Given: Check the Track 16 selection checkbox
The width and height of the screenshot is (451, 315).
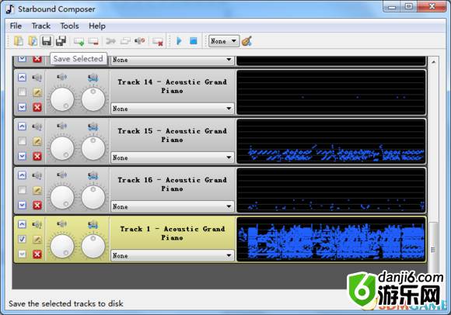Looking at the screenshot, I should click(22, 190).
